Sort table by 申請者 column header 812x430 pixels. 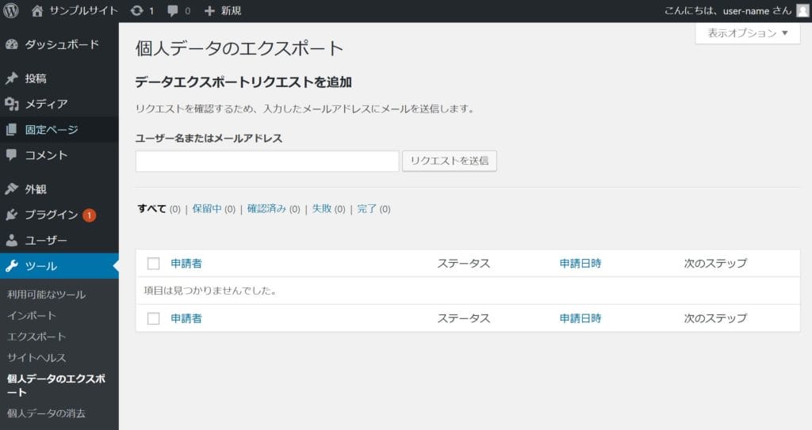click(x=186, y=264)
